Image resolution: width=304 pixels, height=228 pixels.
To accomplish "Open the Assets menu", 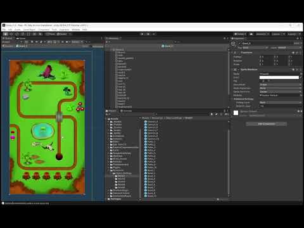I will point(18,30).
